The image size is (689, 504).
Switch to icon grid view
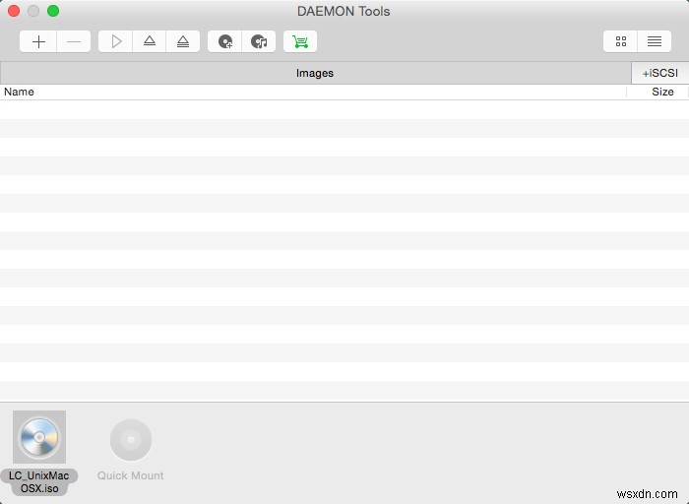620,41
